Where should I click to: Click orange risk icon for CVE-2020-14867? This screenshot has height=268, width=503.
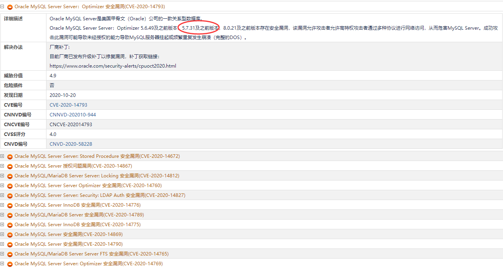(10, 166)
